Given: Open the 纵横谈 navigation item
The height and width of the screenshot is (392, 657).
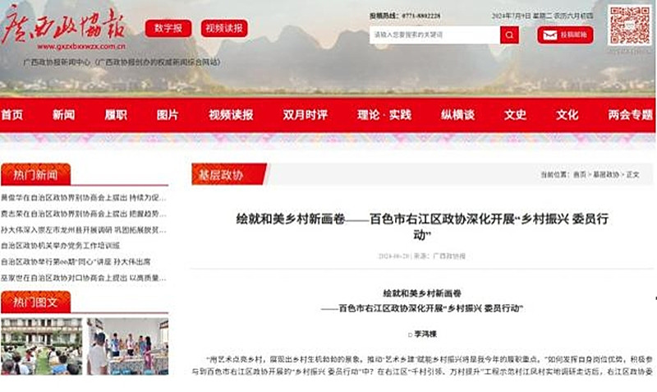Looking at the screenshot, I should pos(457,114).
